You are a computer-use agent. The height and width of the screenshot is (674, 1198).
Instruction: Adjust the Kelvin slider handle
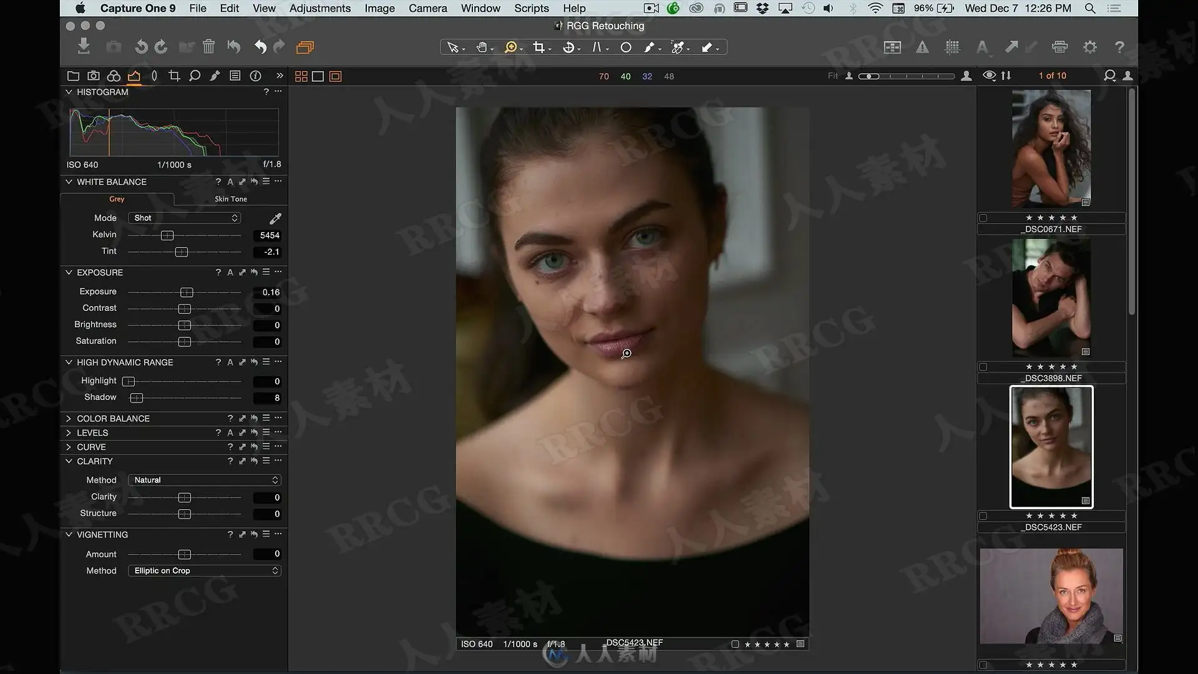point(167,235)
